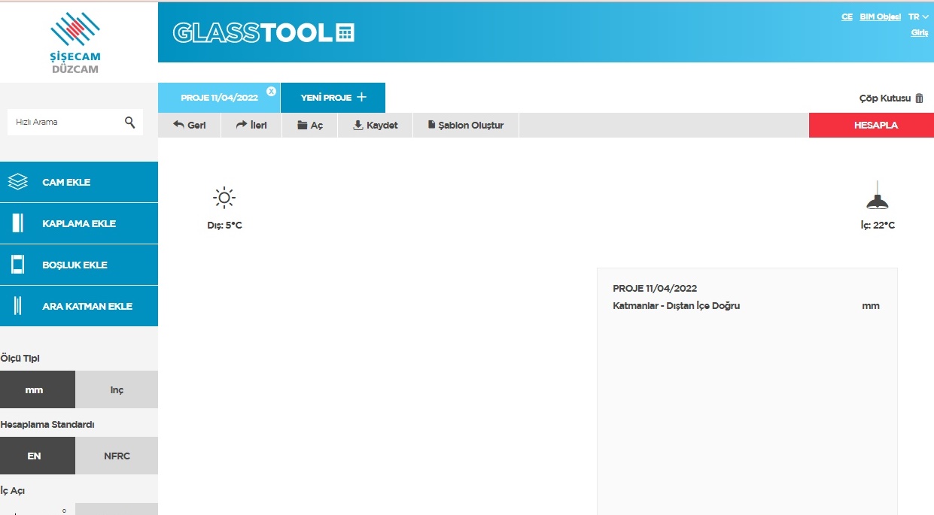Expand the TR language dropdown
This screenshot has width=934, height=515.
(918, 17)
